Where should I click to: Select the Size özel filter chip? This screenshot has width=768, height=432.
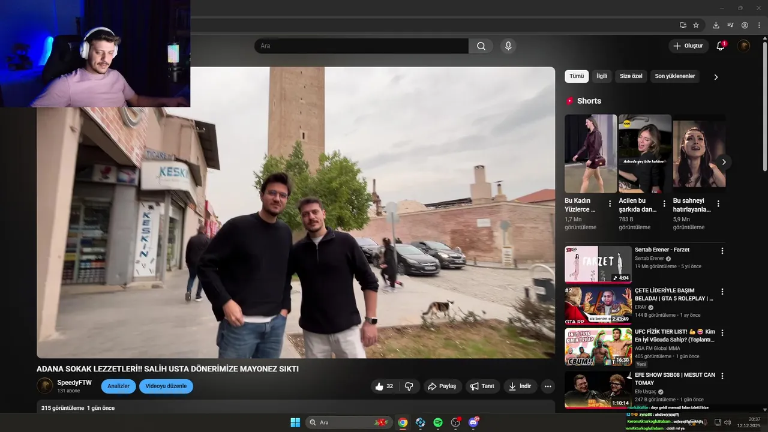pyautogui.click(x=631, y=77)
